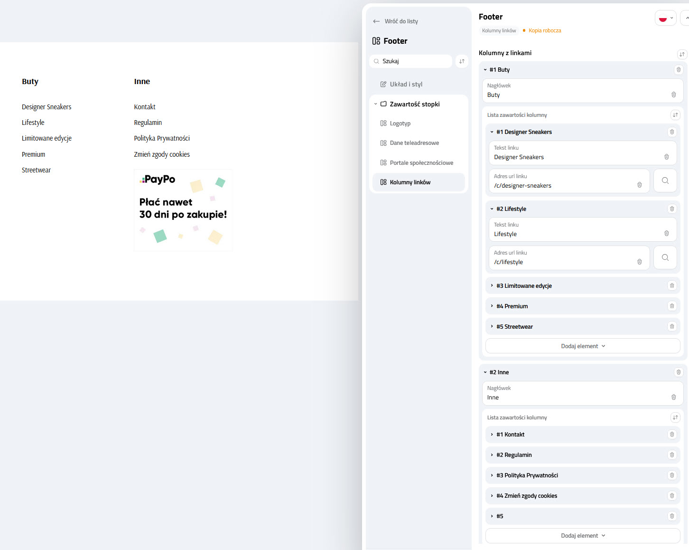Screen dimensions: 689x550
Task: Select Portale społecznościowe in the sidebar
Action: pos(421,163)
